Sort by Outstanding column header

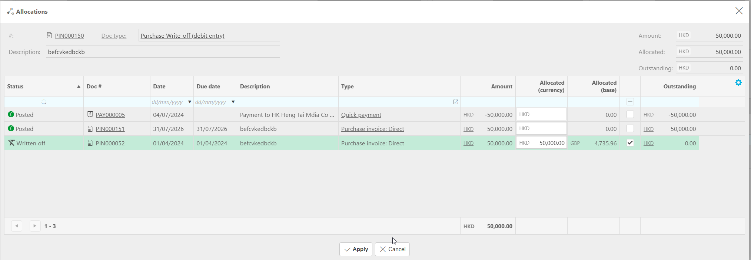point(669,86)
